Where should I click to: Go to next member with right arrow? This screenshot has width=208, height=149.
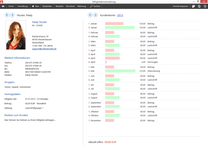(12, 15)
